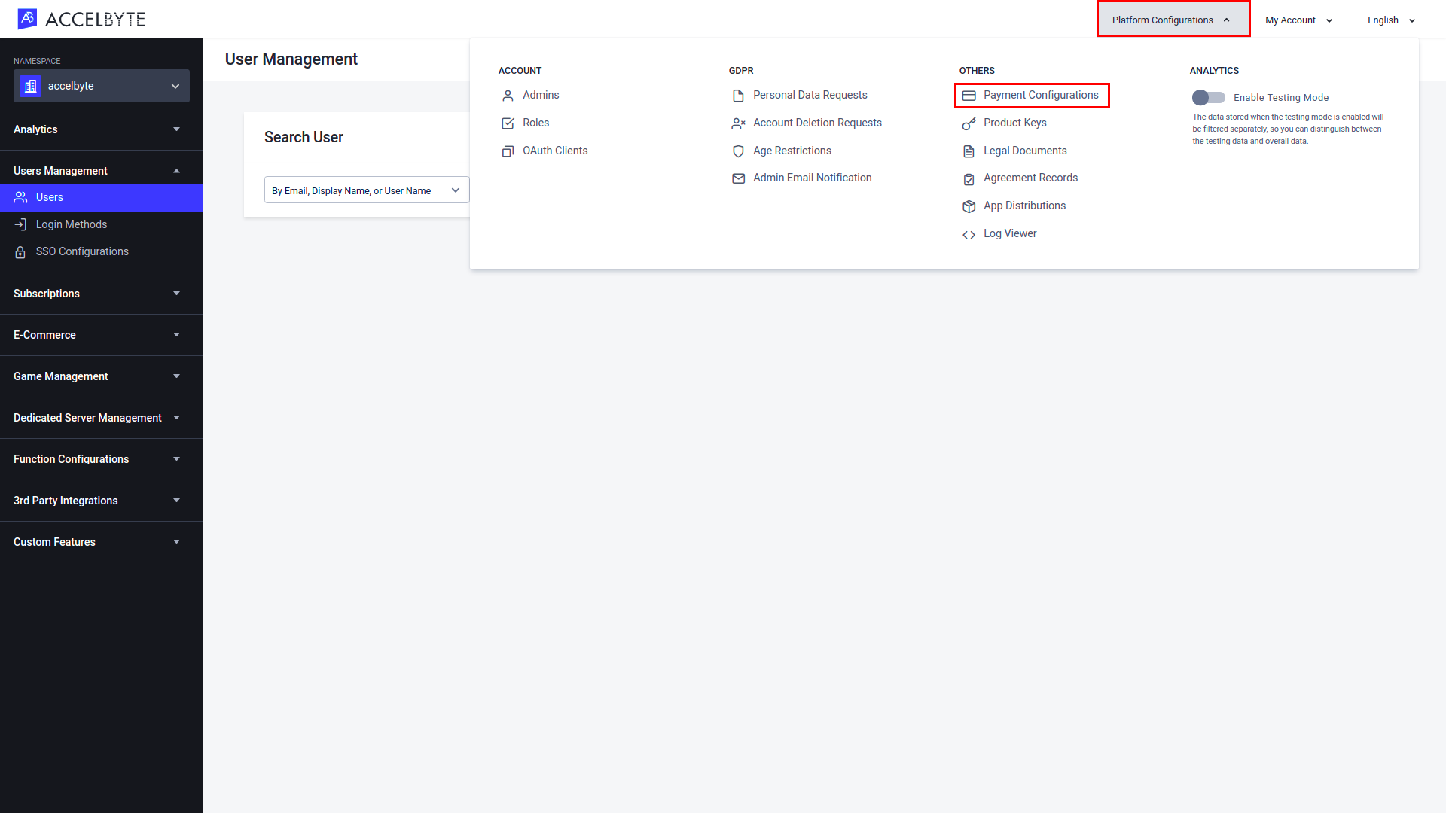Select the Age Restrictions menu item

click(792, 150)
